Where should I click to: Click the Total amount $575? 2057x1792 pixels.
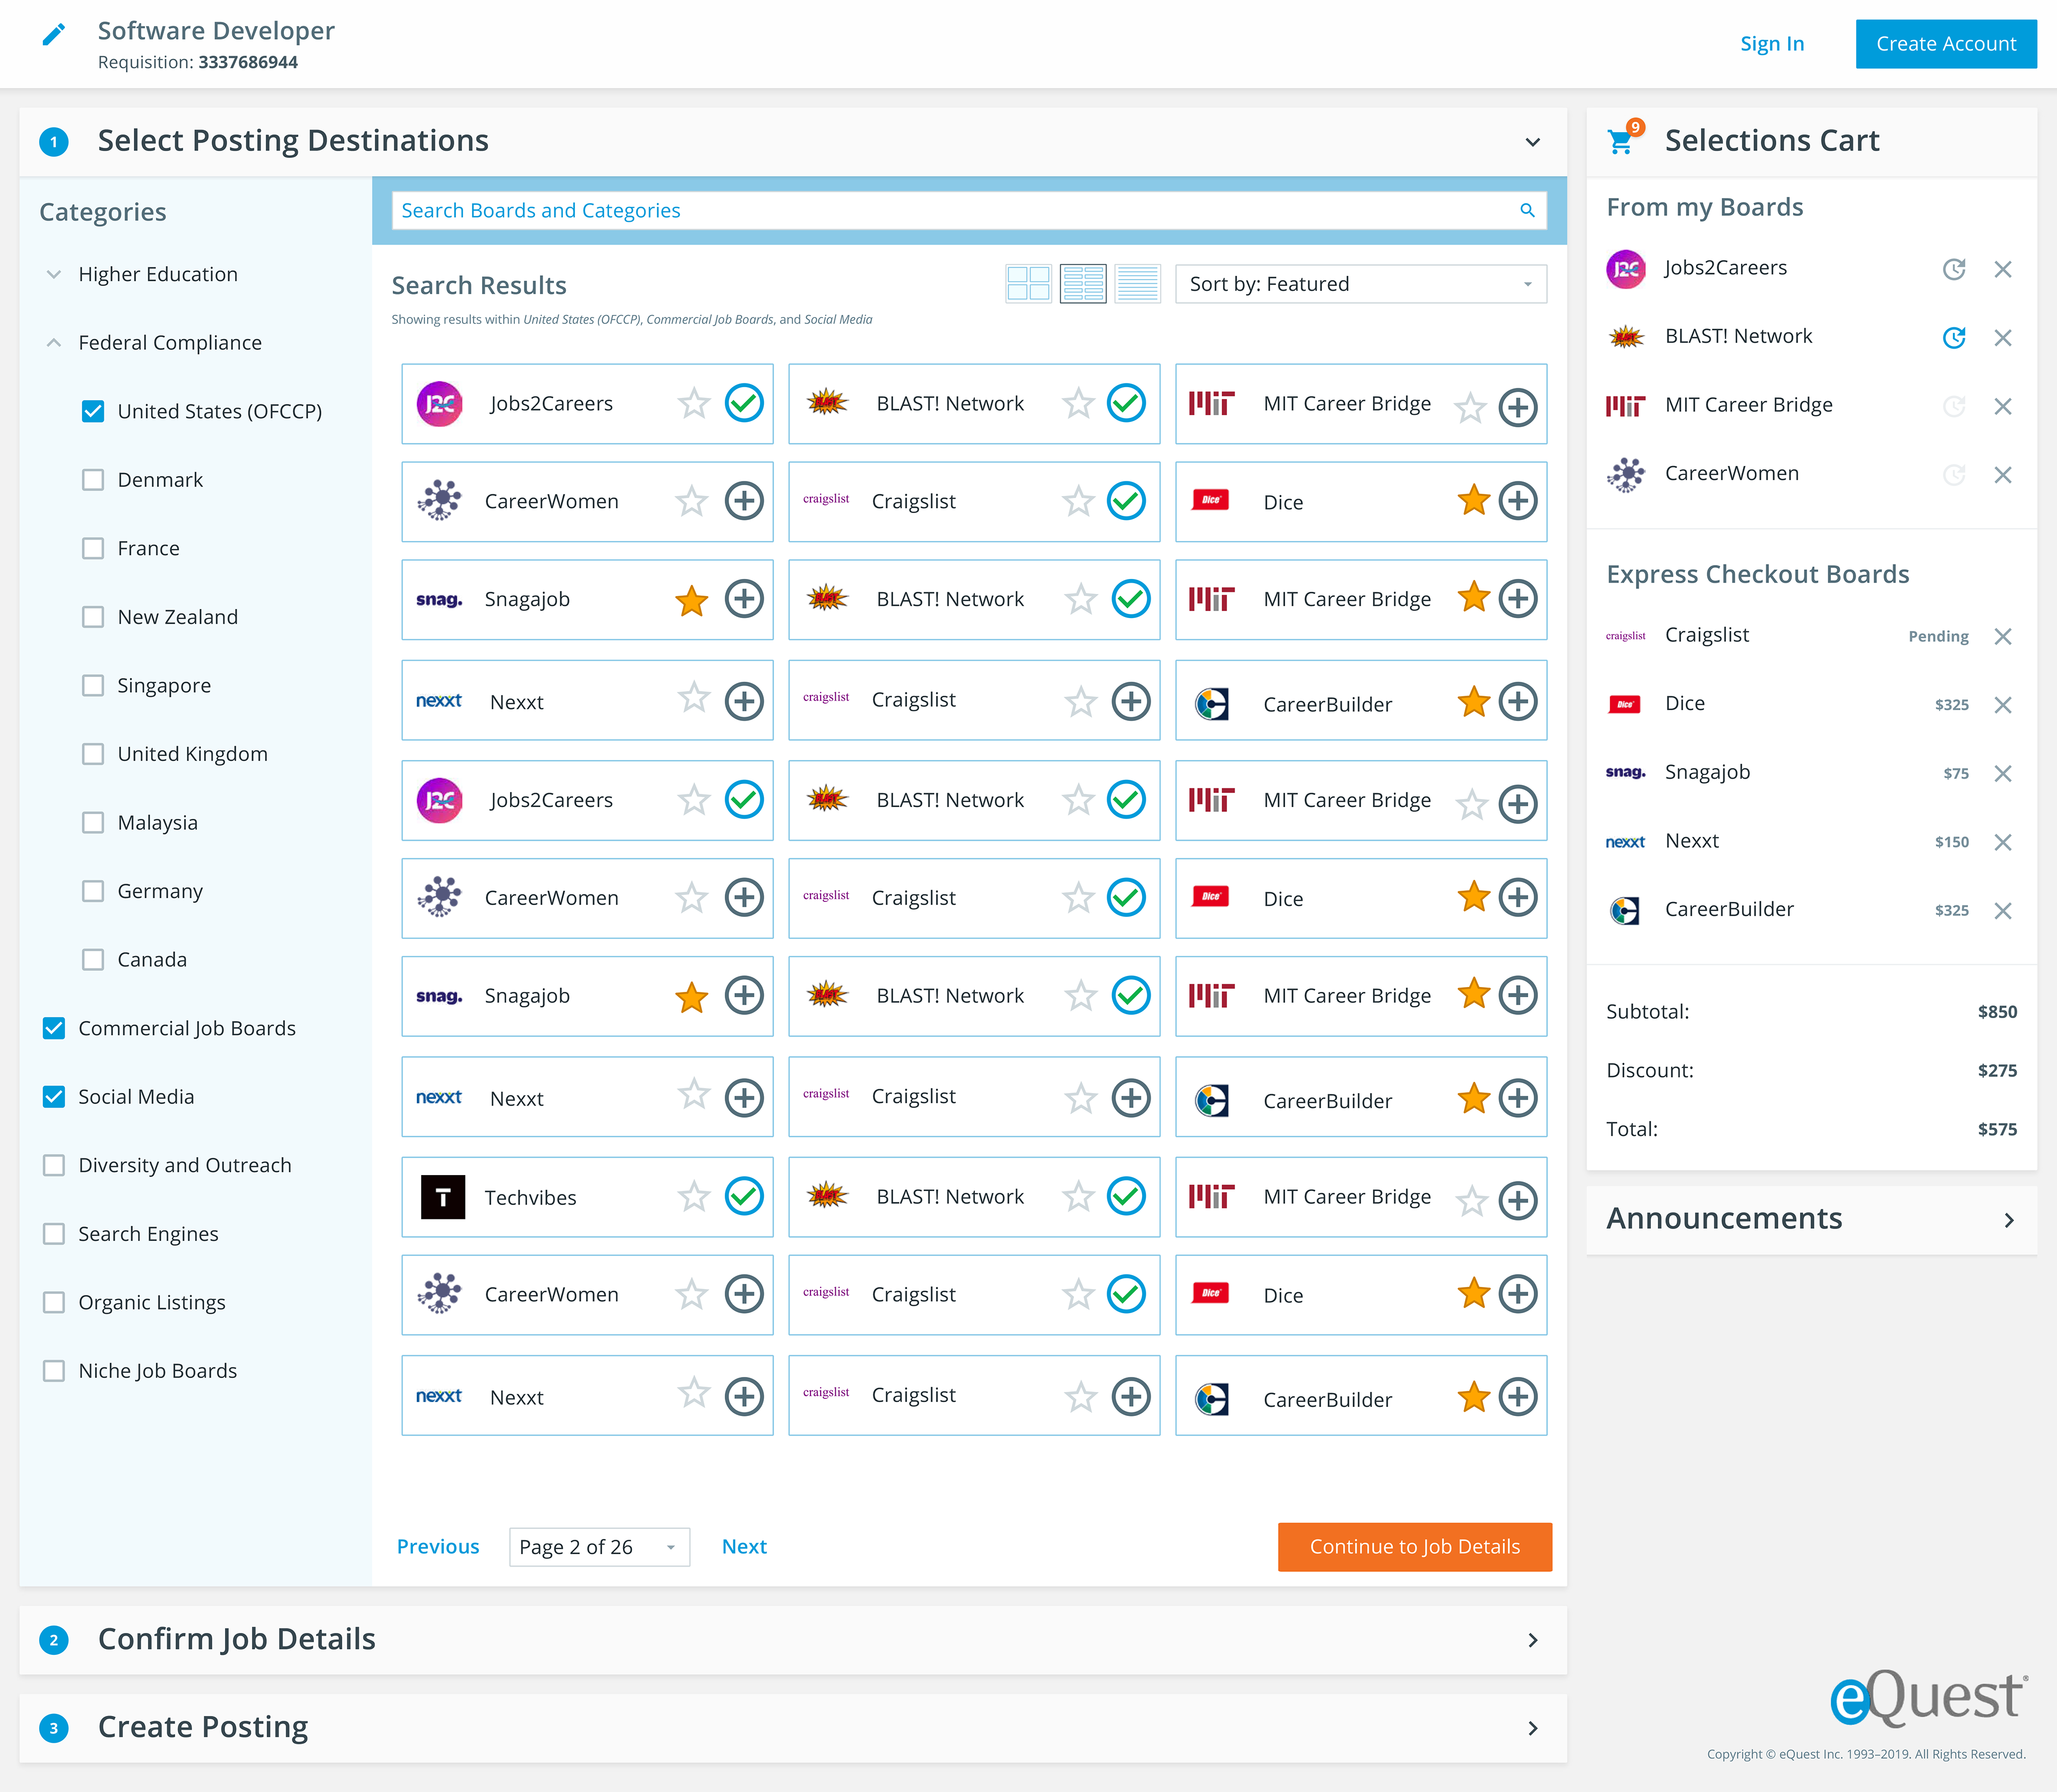coord(1997,1129)
